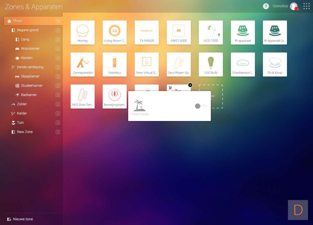Select the Badkamer zone
This screenshot has width=313, height=225.
(x=33, y=95)
